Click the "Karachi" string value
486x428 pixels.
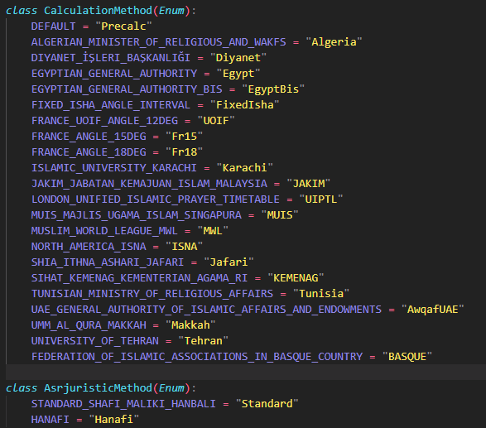pos(244,168)
